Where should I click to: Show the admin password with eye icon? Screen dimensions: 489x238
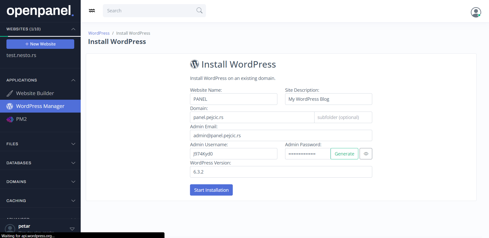[366, 154]
